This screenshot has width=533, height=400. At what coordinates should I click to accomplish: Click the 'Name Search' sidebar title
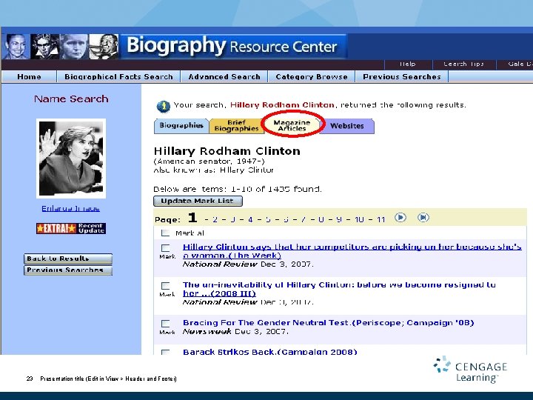point(71,99)
